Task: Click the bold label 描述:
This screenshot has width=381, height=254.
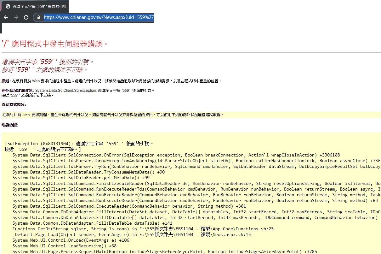Action: pos(6,81)
